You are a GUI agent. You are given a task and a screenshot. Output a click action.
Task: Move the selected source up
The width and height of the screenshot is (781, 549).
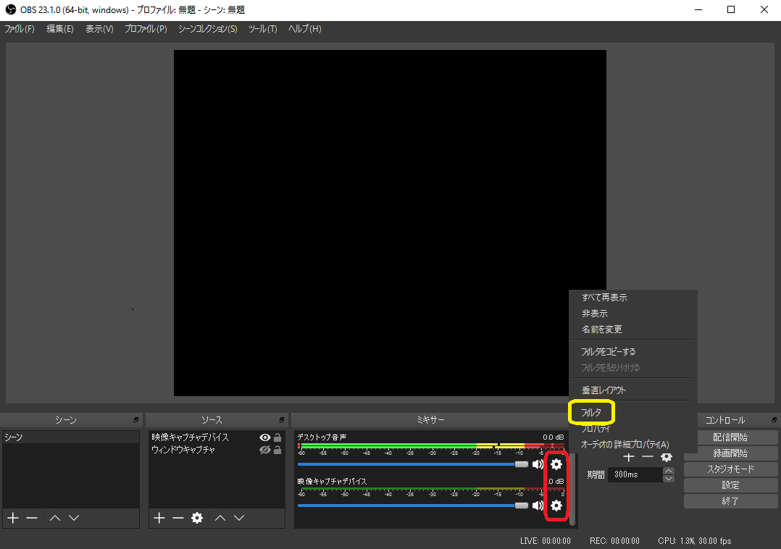click(220, 518)
